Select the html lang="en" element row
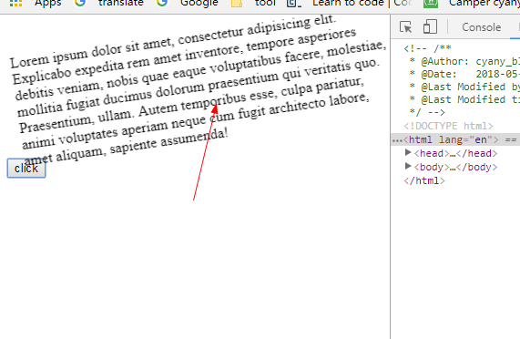Viewport: 520px width, 339px height. point(455,139)
